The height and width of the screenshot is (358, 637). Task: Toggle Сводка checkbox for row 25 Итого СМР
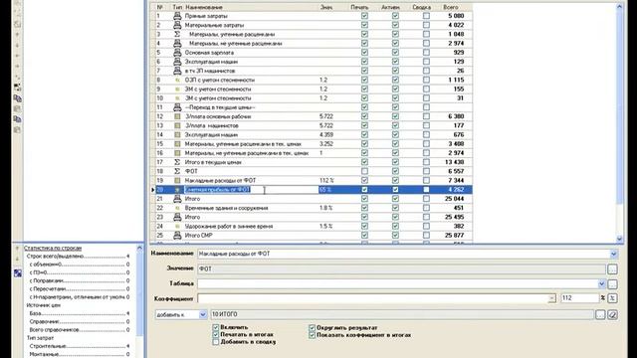426,236
